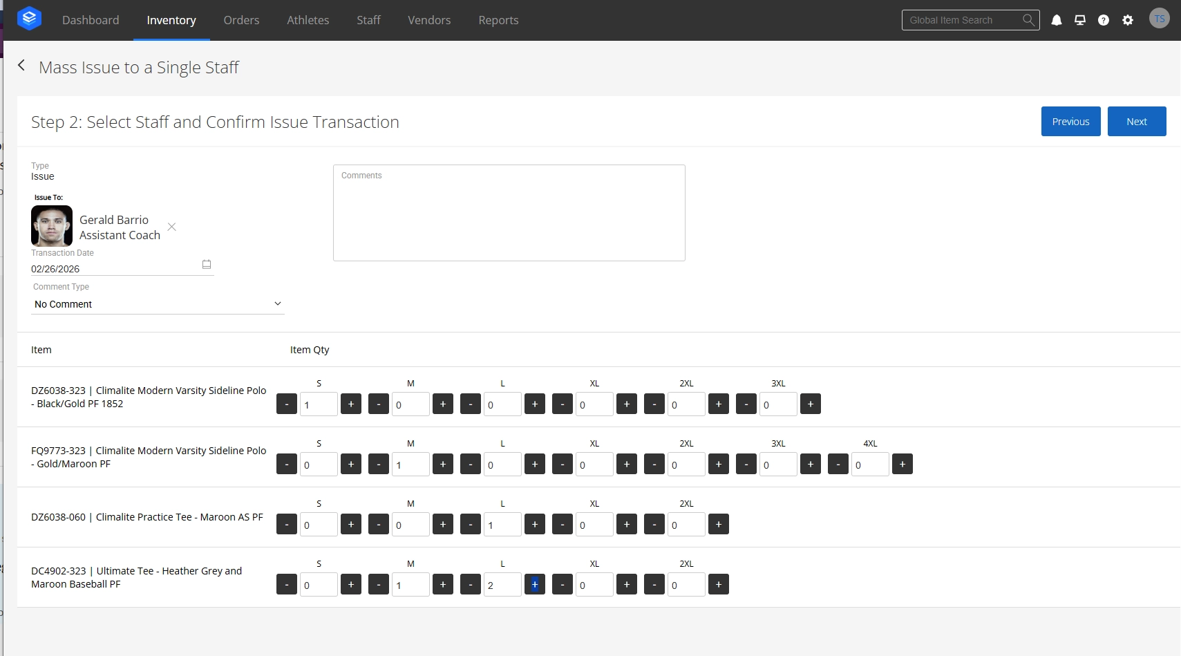Screen dimensions: 1181x656
Task: Increase size 4XL for FQ9773-323 Gold/Maroon polo
Action: [903, 464]
